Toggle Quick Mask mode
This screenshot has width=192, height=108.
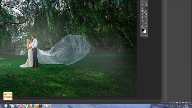[x=142, y=35]
